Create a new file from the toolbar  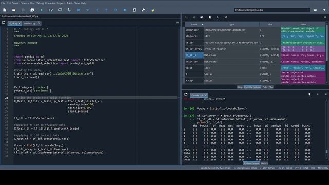(5, 10)
